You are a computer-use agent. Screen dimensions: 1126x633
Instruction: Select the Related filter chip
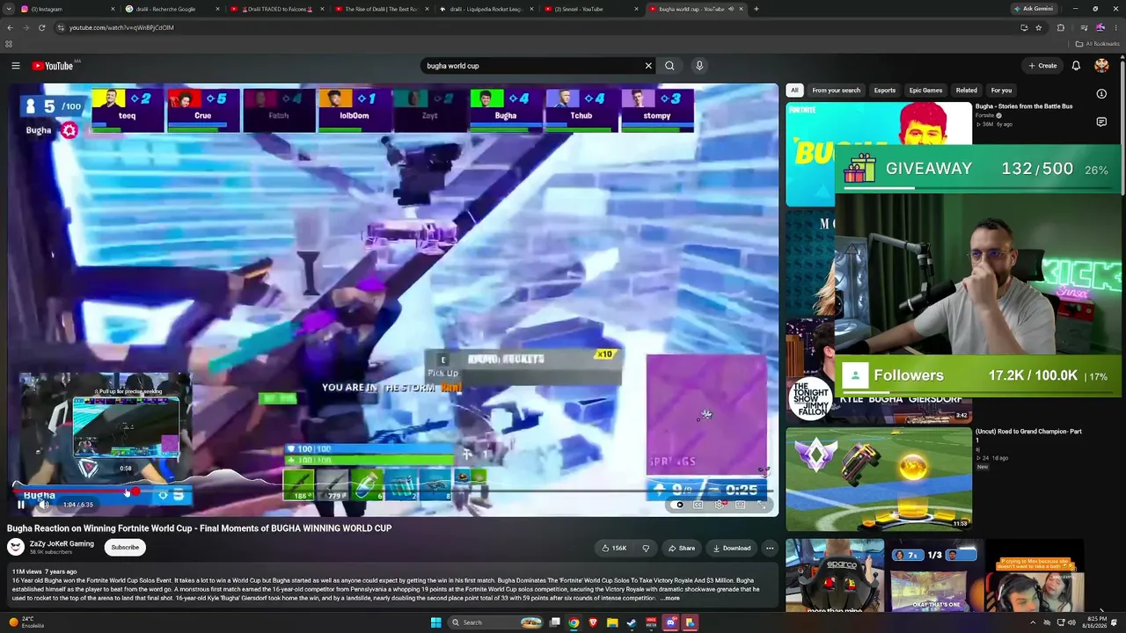point(967,90)
